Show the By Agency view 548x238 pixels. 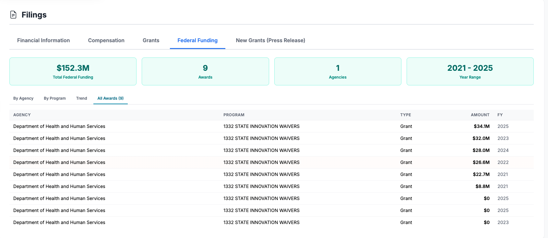23,98
